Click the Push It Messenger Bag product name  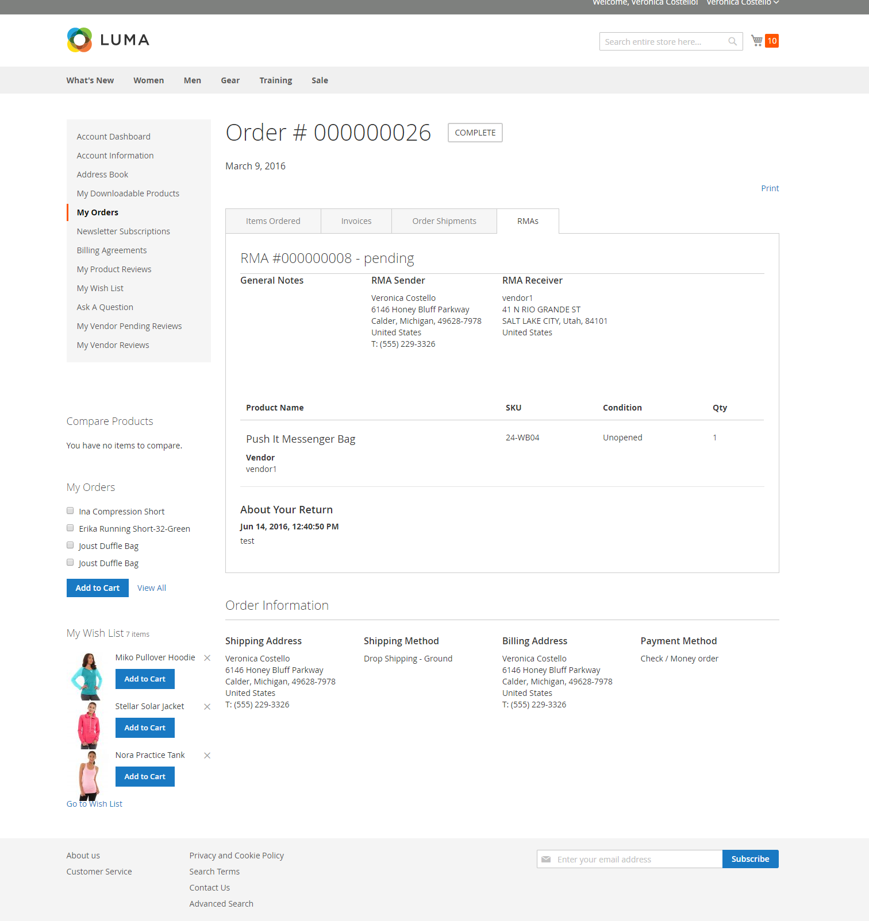pos(301,439)
